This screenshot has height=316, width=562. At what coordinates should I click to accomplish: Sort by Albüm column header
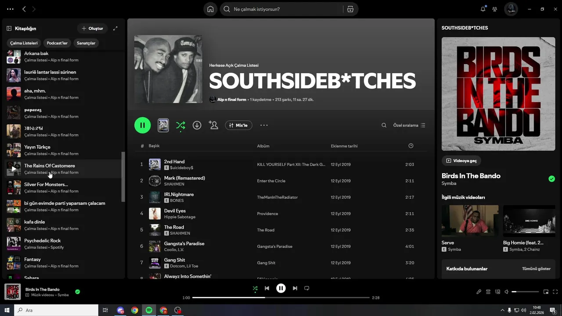[x=263, y=146]
